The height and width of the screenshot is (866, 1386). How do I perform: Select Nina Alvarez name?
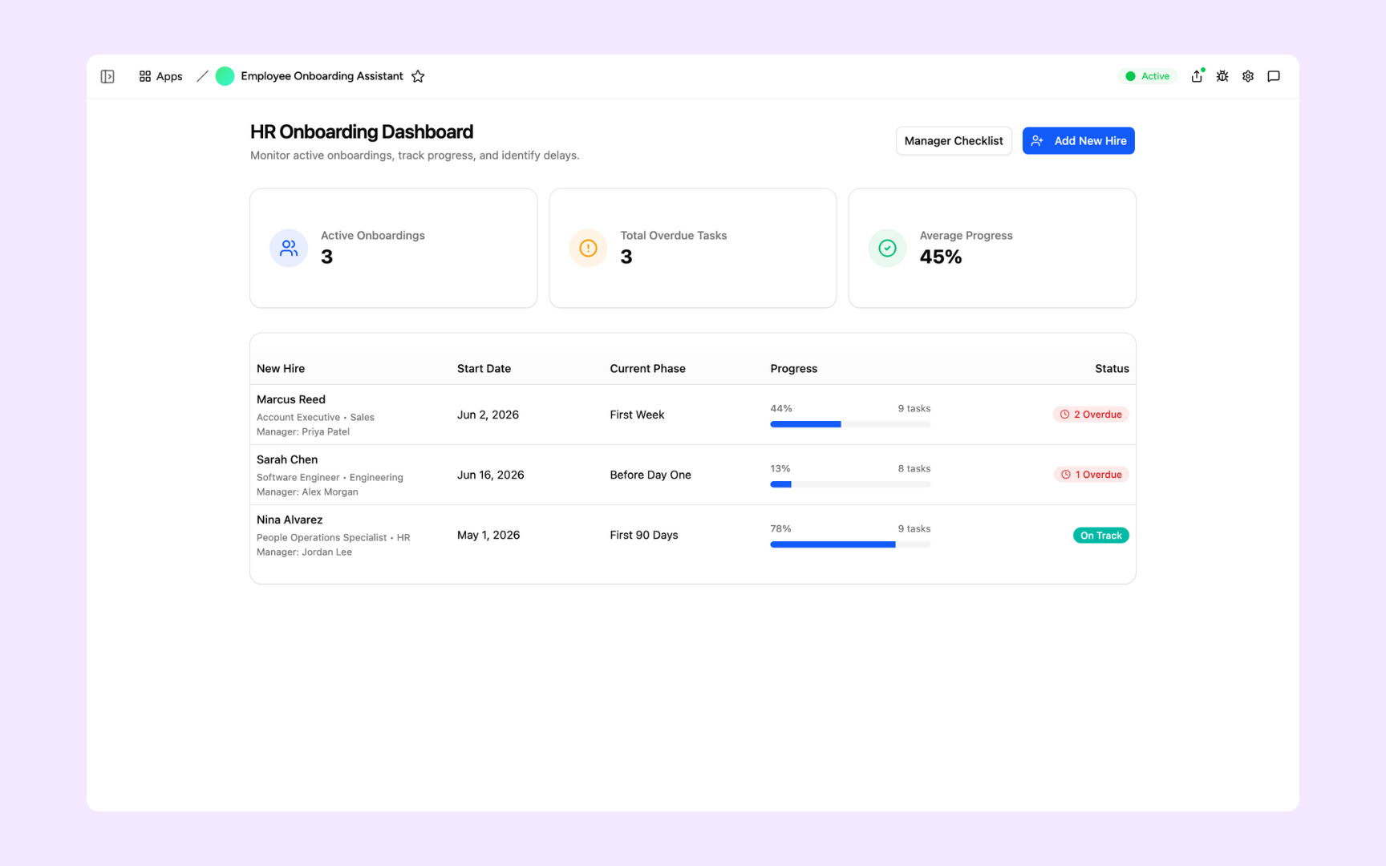click(x=290, y=520)
